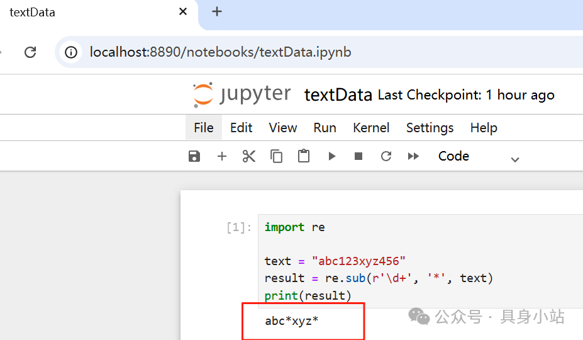Open the File menu
The width and height of the screenshot is (583, 340).
click(203, 128)
